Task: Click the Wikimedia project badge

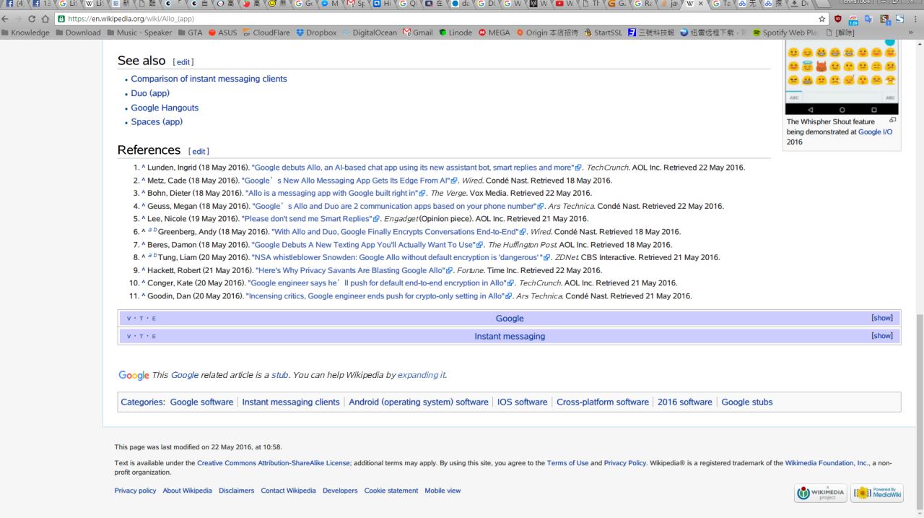Action: pos(820,493)
